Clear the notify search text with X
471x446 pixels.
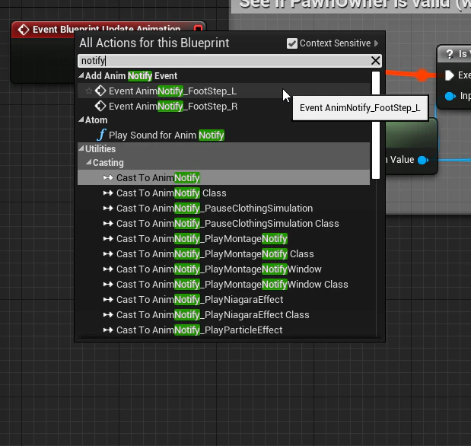pos(375,60)
